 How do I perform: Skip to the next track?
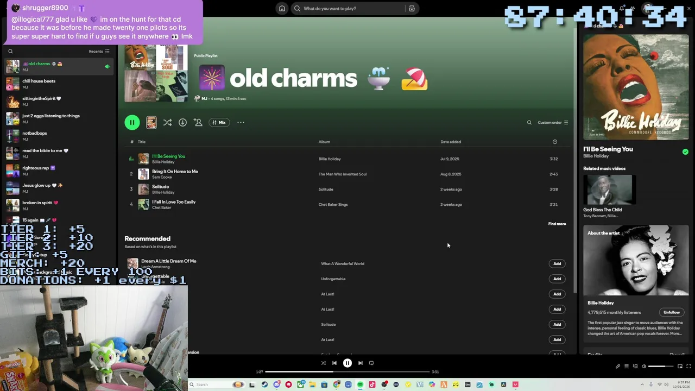[361, 363]
